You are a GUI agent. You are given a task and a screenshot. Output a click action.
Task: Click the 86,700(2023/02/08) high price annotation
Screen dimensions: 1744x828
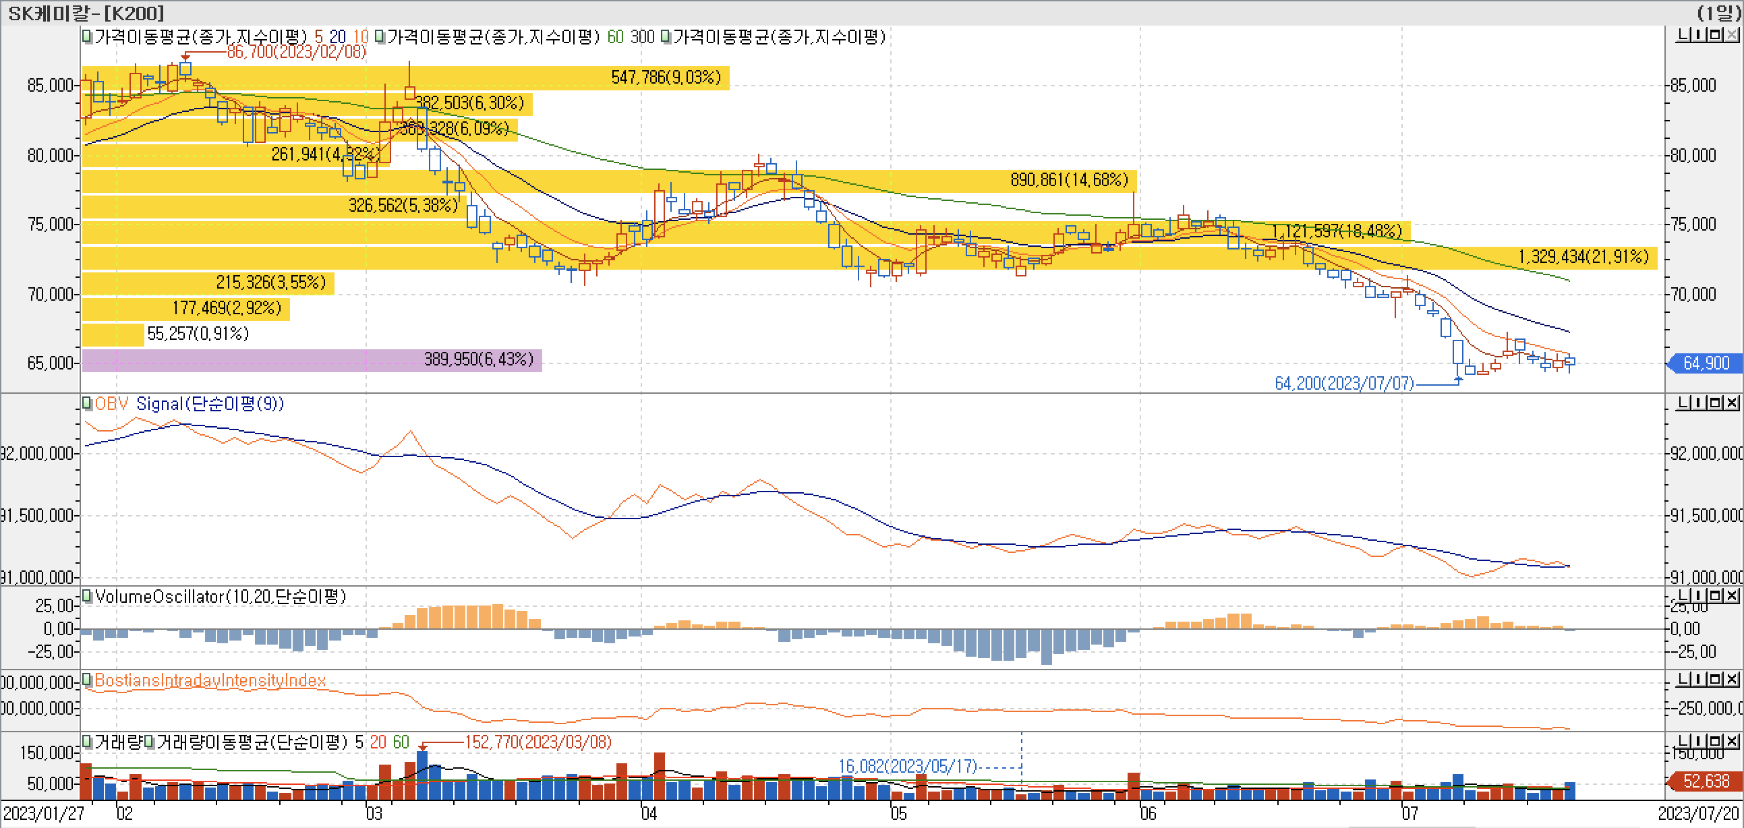(x=297, y=52)
